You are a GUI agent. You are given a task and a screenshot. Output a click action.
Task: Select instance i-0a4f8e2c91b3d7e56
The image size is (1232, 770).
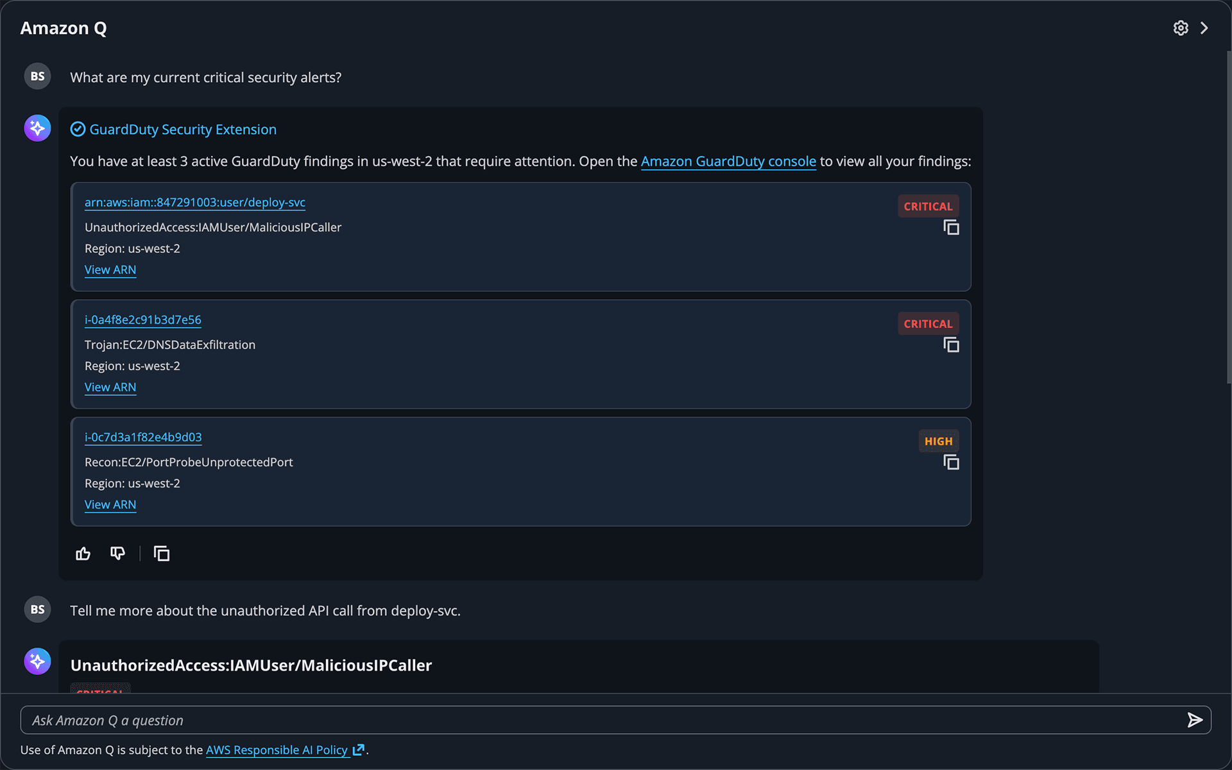[142, 320]
